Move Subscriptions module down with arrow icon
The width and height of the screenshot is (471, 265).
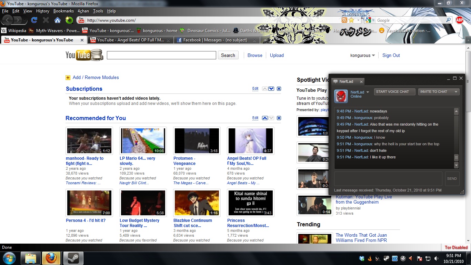[271, 89]
